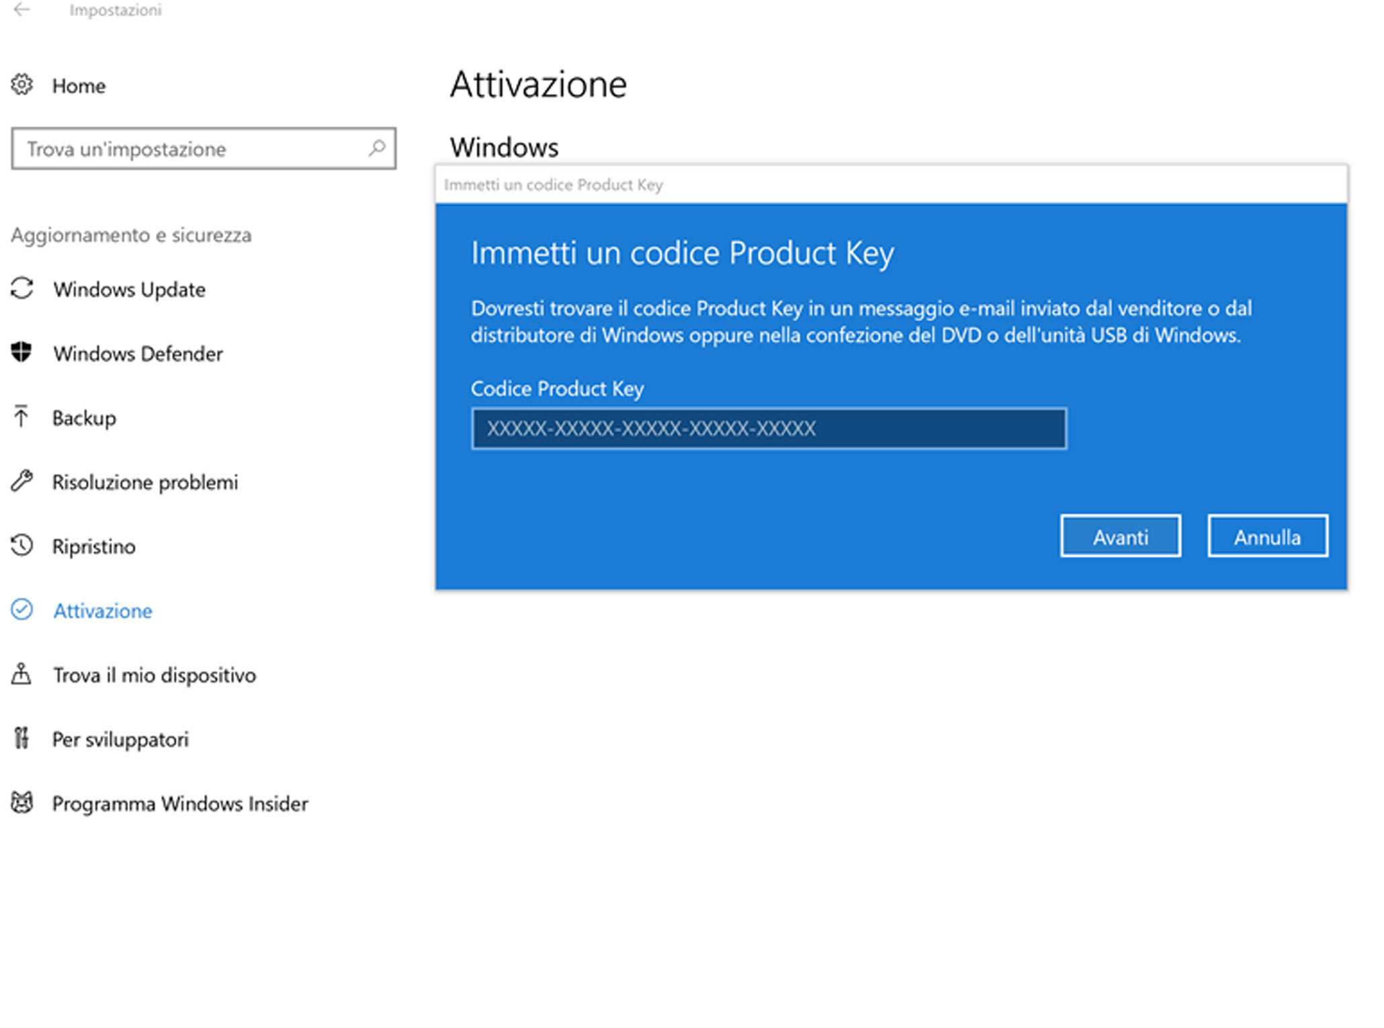1384x1028 pixels.
Task: Click the 'Impostazioni' window title
Action: 116,10
